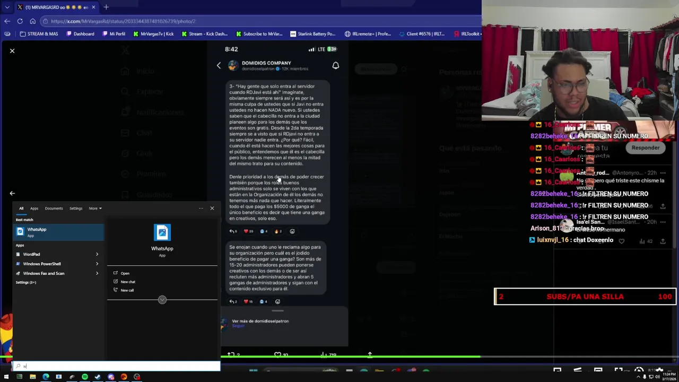Click heart reaction showing 15
679x382 pixels.
248,301
